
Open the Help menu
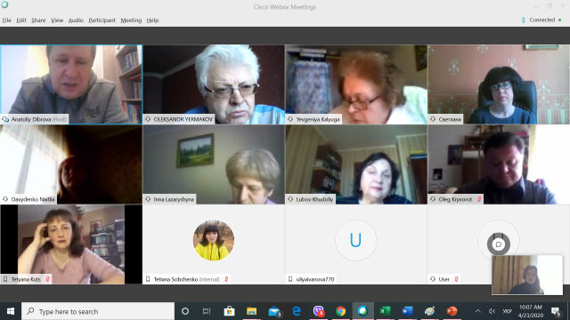[x=152, y=20]
